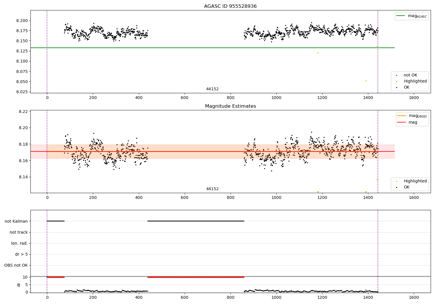Click the '800' x-tick under Magnitude Estimates plot

pyautogui.click(x=231, y=197)
